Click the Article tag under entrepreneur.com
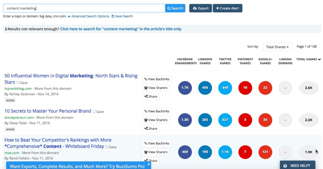 click(x=10, y=129)
